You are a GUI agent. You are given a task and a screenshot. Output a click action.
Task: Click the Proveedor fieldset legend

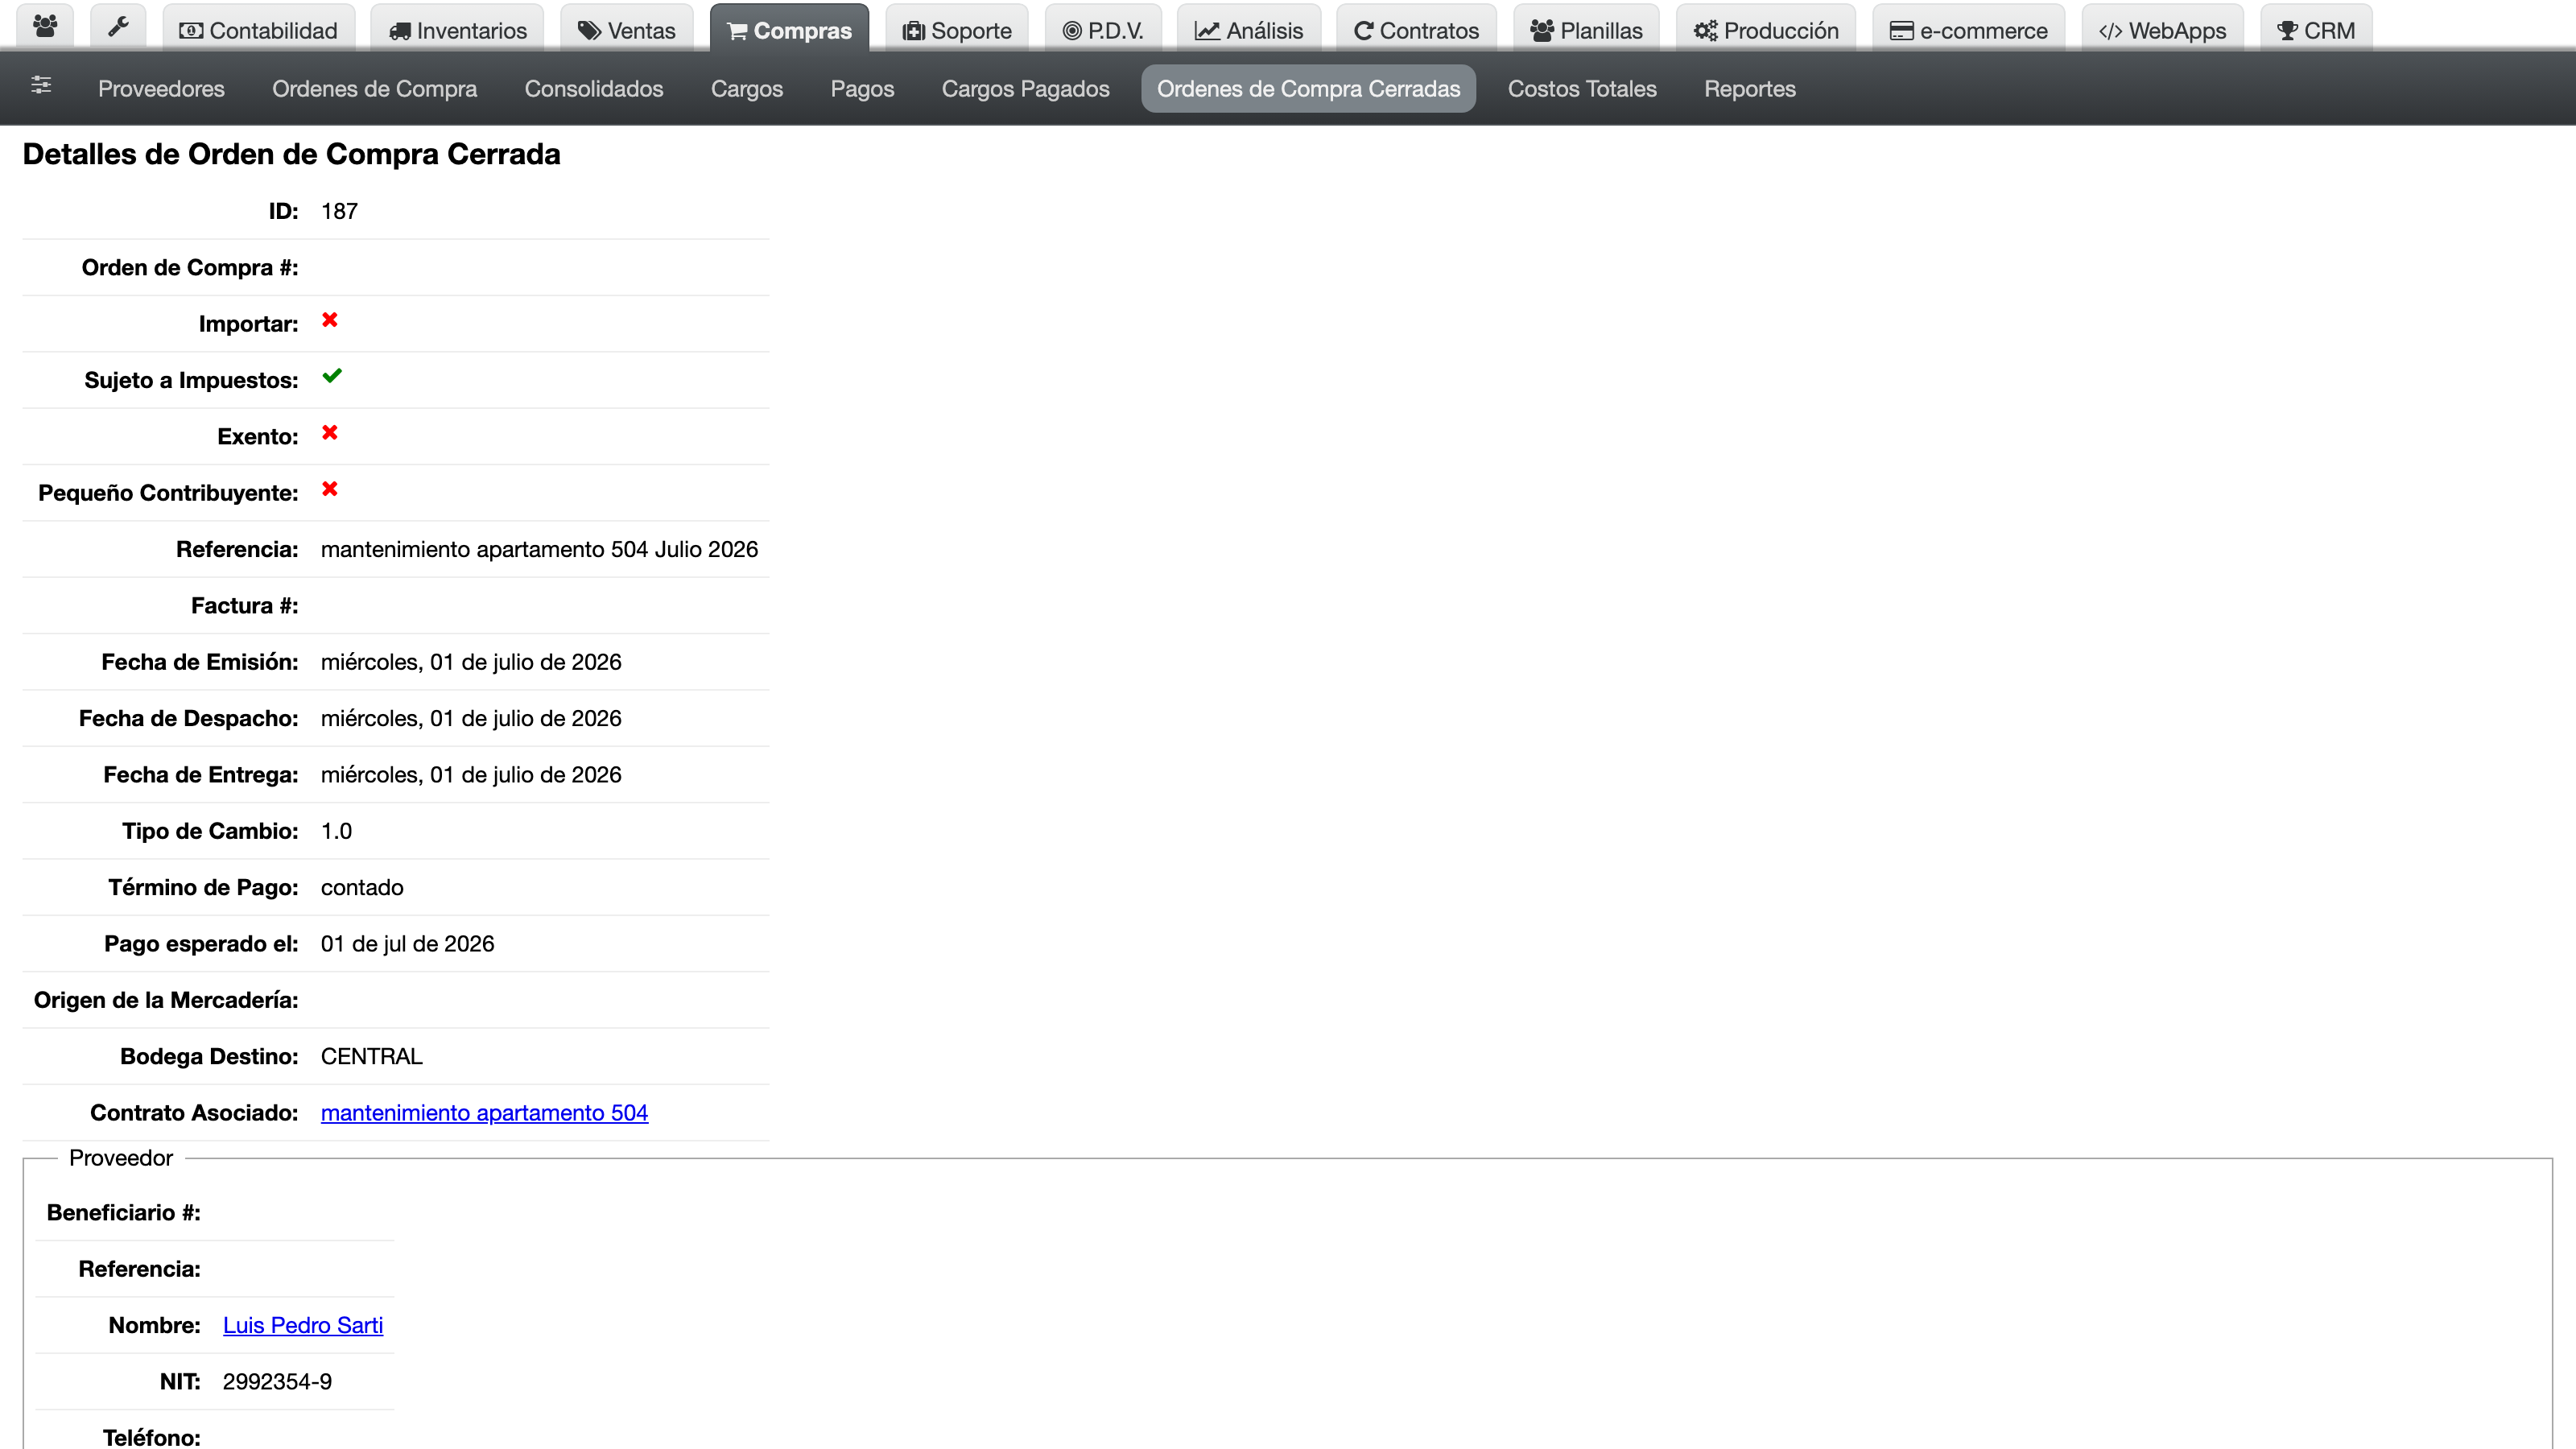pyautogui.click(x=121, y=1158)
